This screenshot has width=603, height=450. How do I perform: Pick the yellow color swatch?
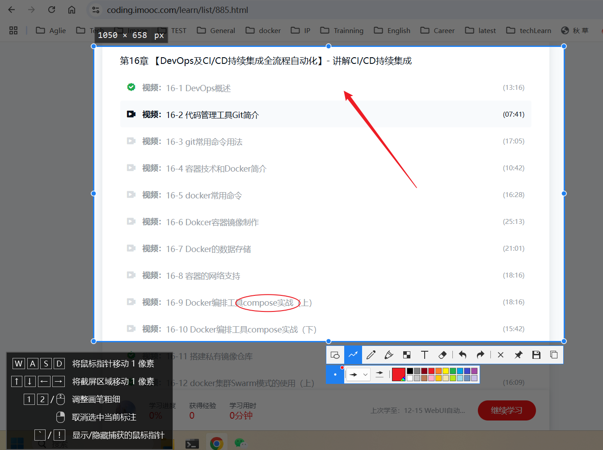(x=446, y=371)
